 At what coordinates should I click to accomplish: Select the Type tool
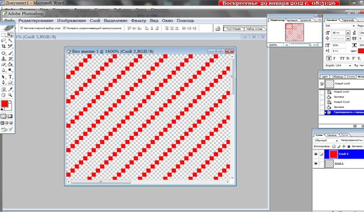coord(10,77)
